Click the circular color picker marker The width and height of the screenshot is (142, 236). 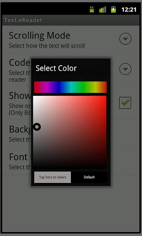pos(37,127)
